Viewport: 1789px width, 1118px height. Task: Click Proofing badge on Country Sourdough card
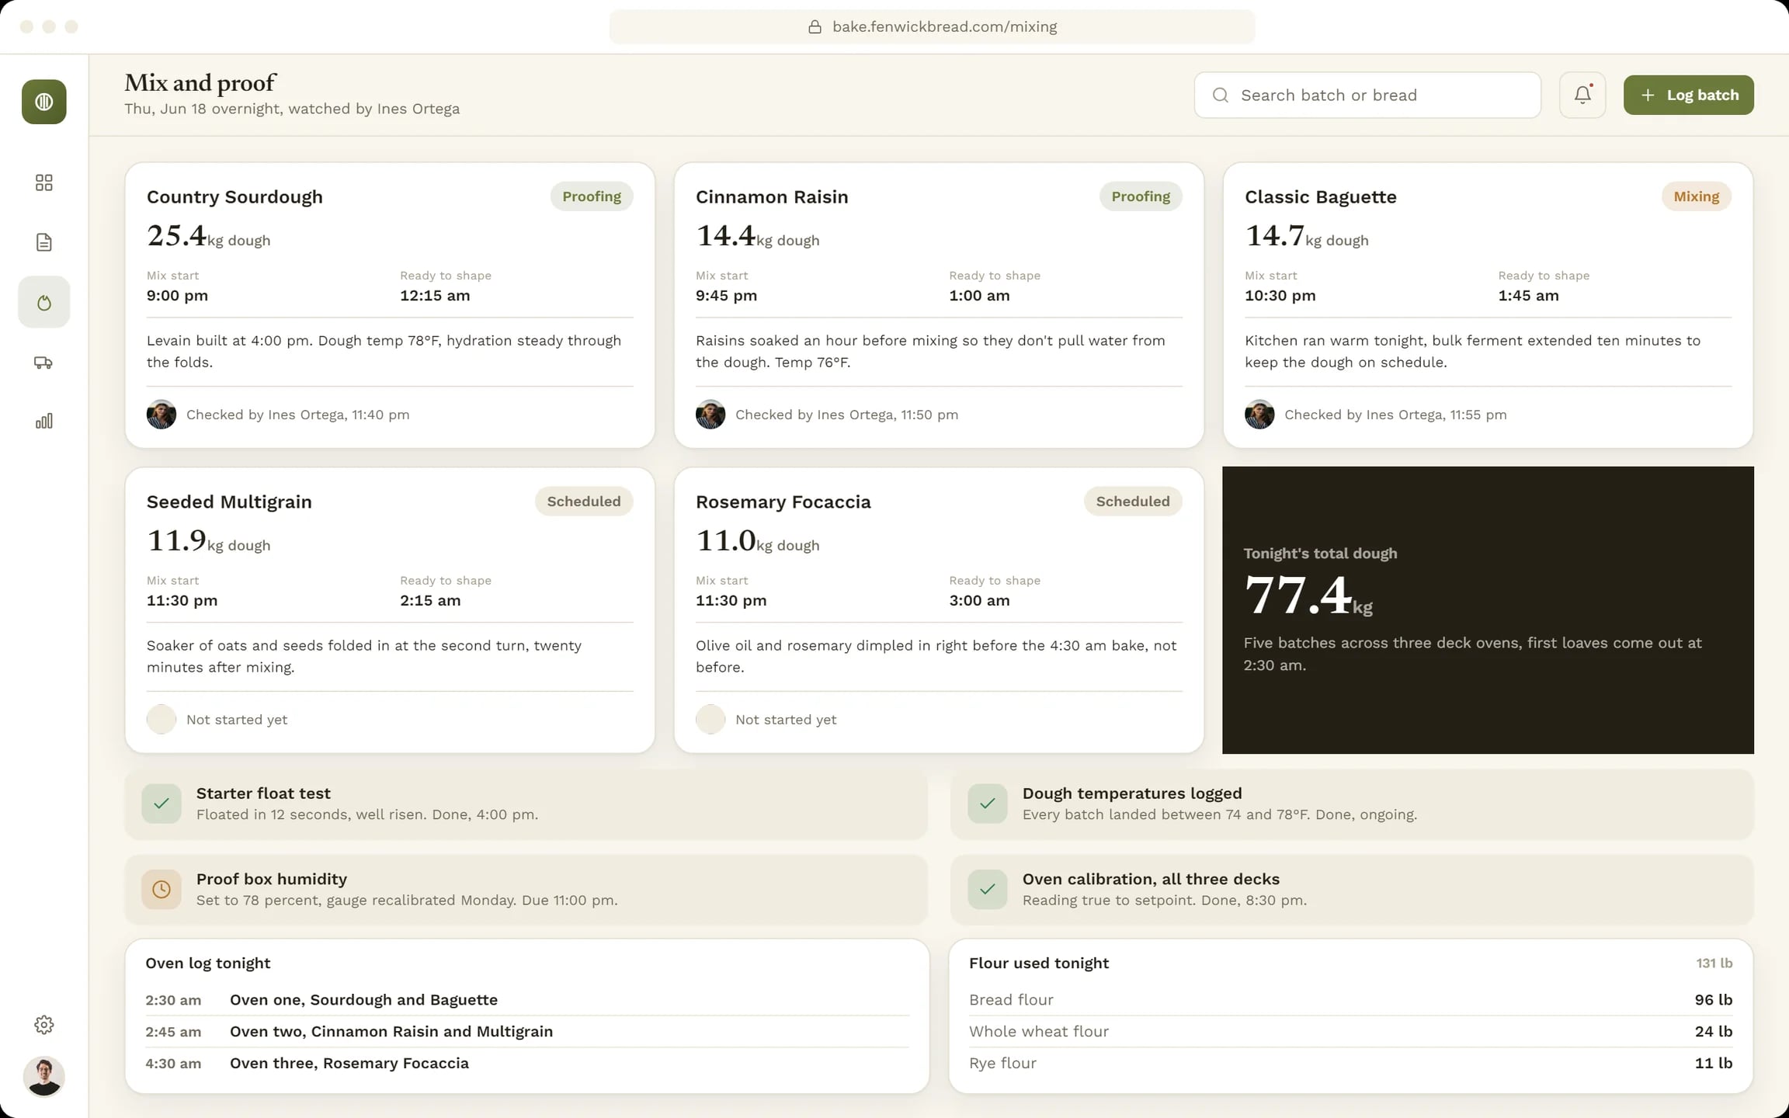click(x=592, y=196)
